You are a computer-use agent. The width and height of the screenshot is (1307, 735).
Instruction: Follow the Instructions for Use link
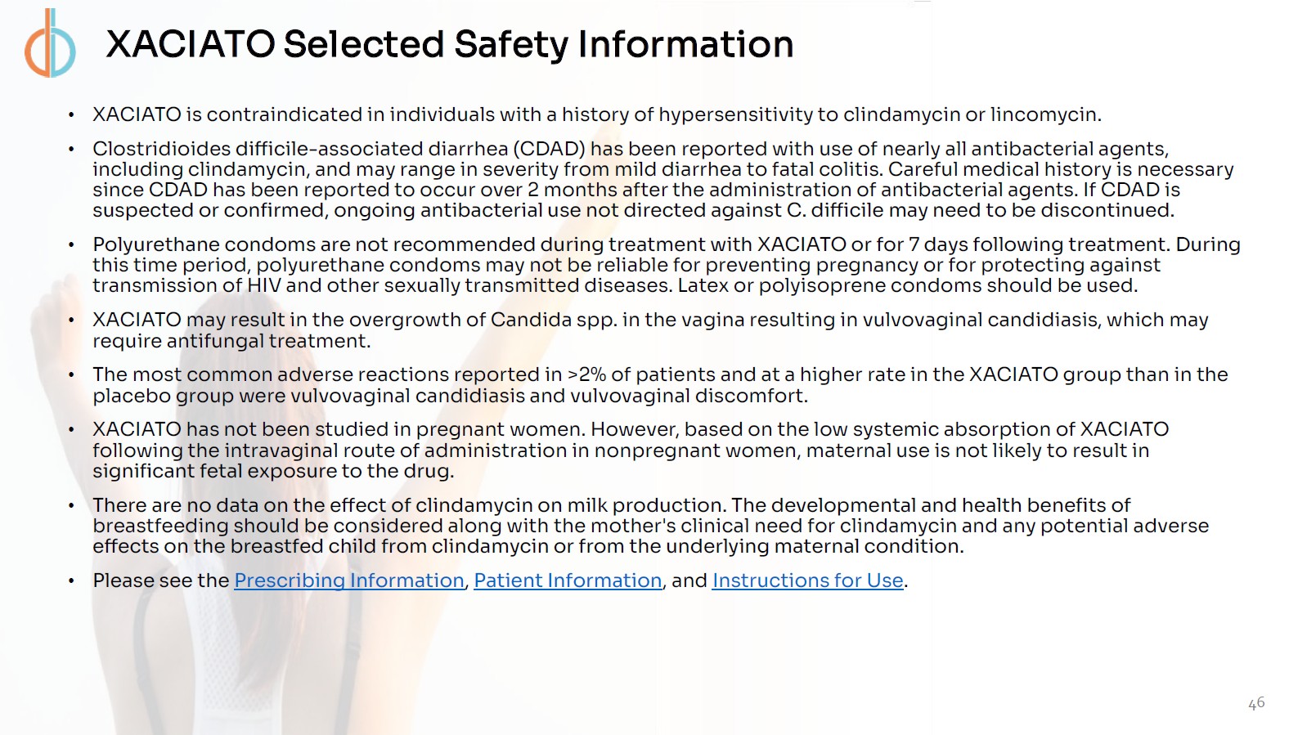(x=807, y=580)
